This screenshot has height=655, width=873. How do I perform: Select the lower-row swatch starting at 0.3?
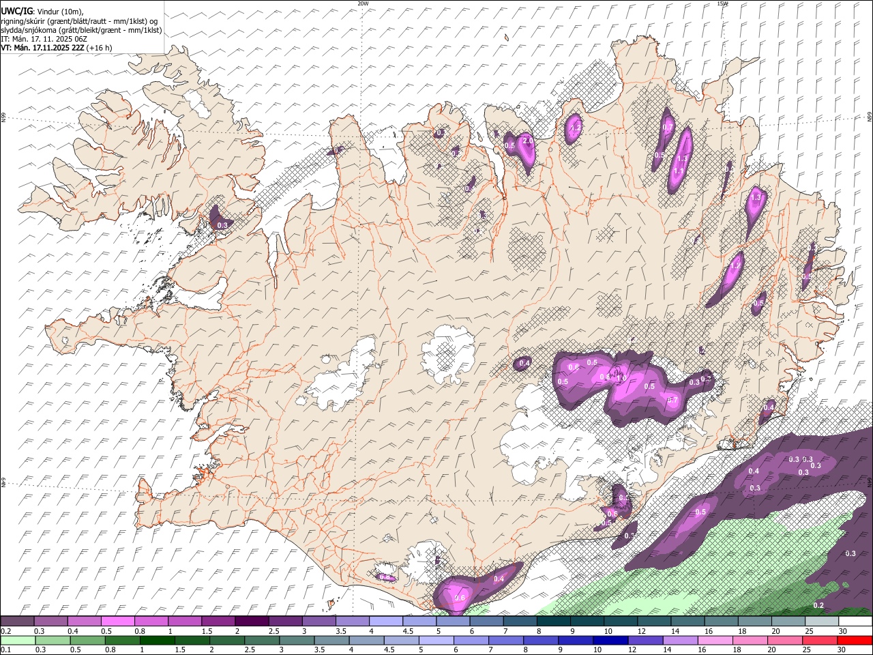point(53,640)
